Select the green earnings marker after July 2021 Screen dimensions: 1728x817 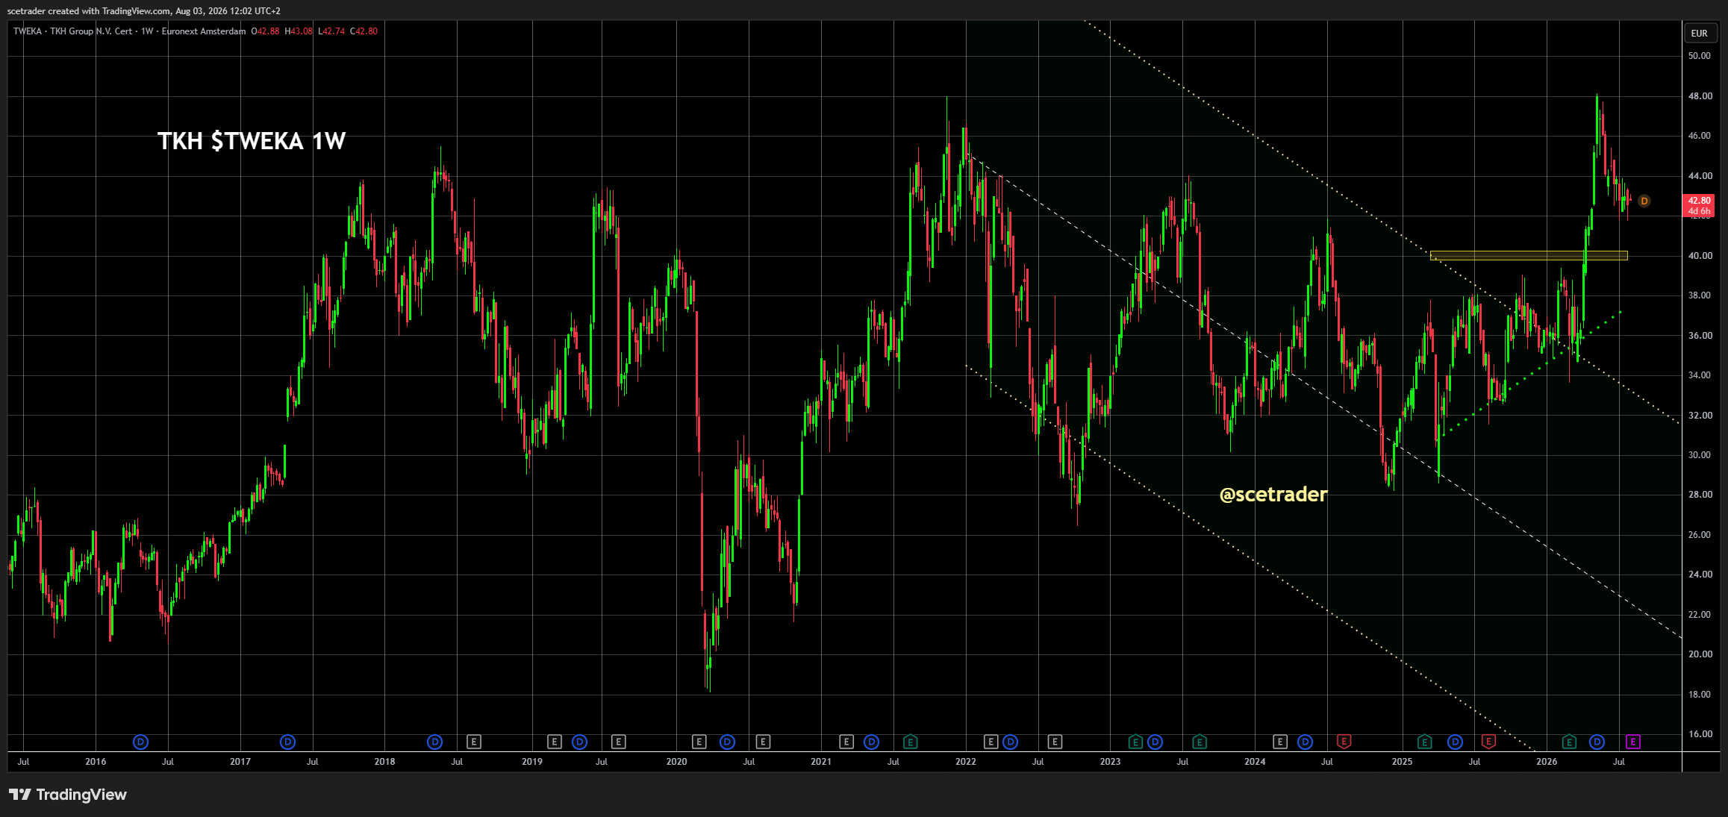tap(910, 742)
